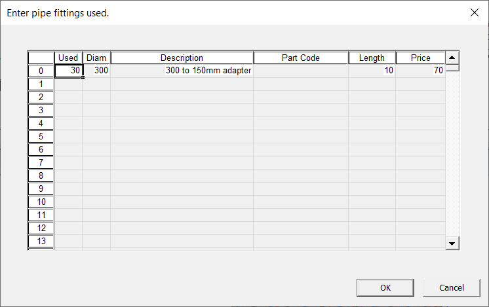This screenshot has height=307, width=489.
Task: Select the Price cell showing 70
Action: click(x=420, y=71)
